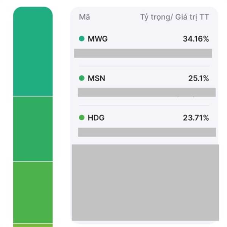The image size is (227, 227).
Task: Click the teal dot beside MWG
Action: click(82, 39)
